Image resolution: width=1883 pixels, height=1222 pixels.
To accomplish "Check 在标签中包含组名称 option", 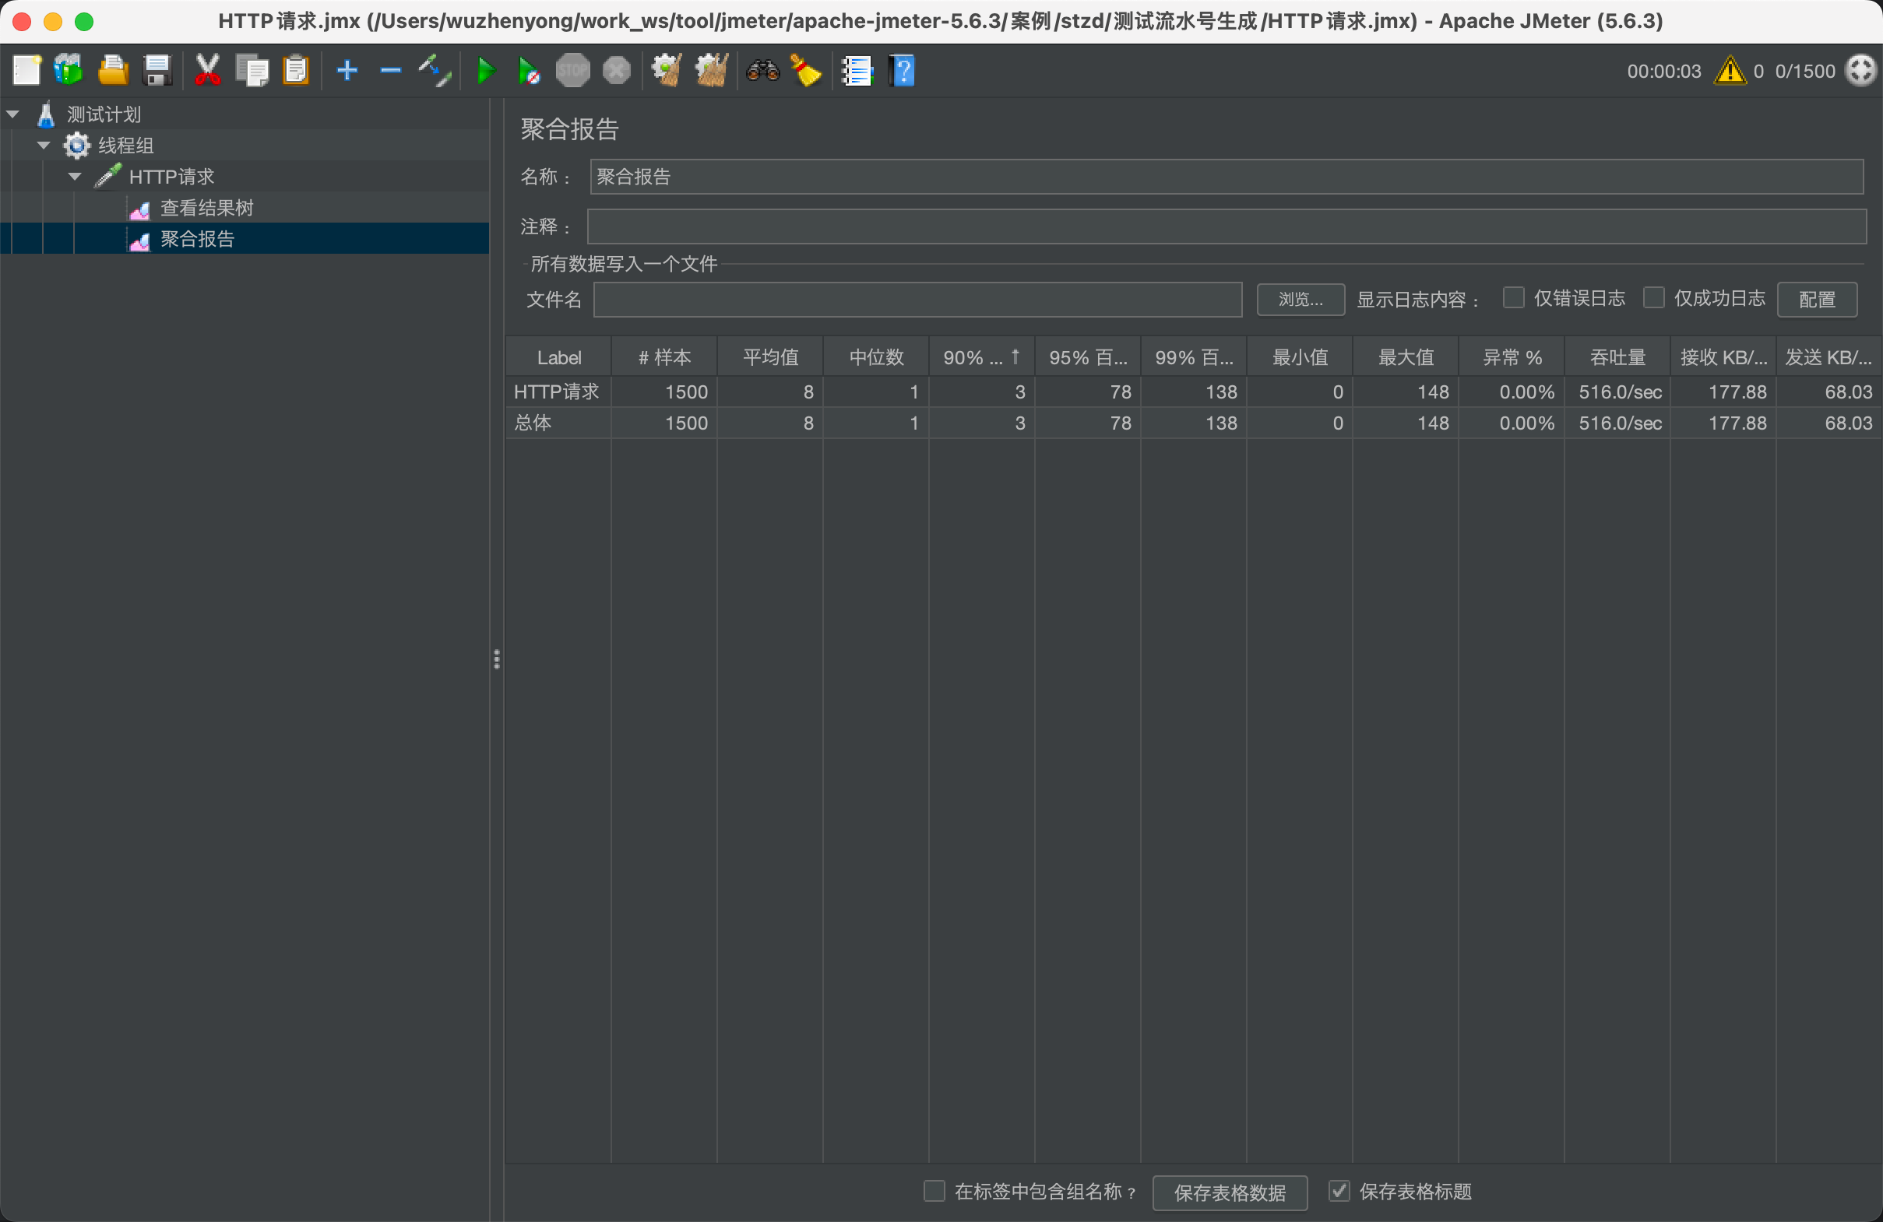I will [934, 1191].
